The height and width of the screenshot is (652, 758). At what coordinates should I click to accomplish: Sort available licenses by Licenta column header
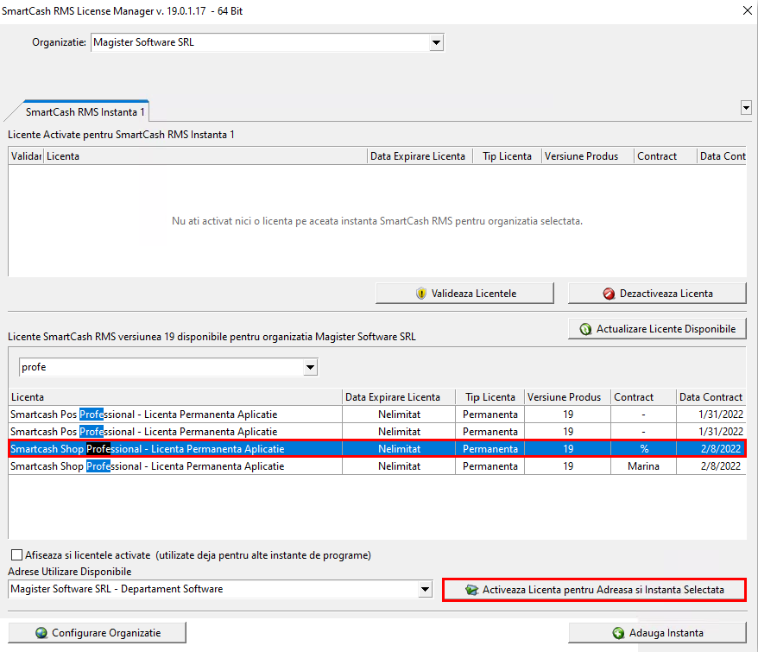pos(175,397)
